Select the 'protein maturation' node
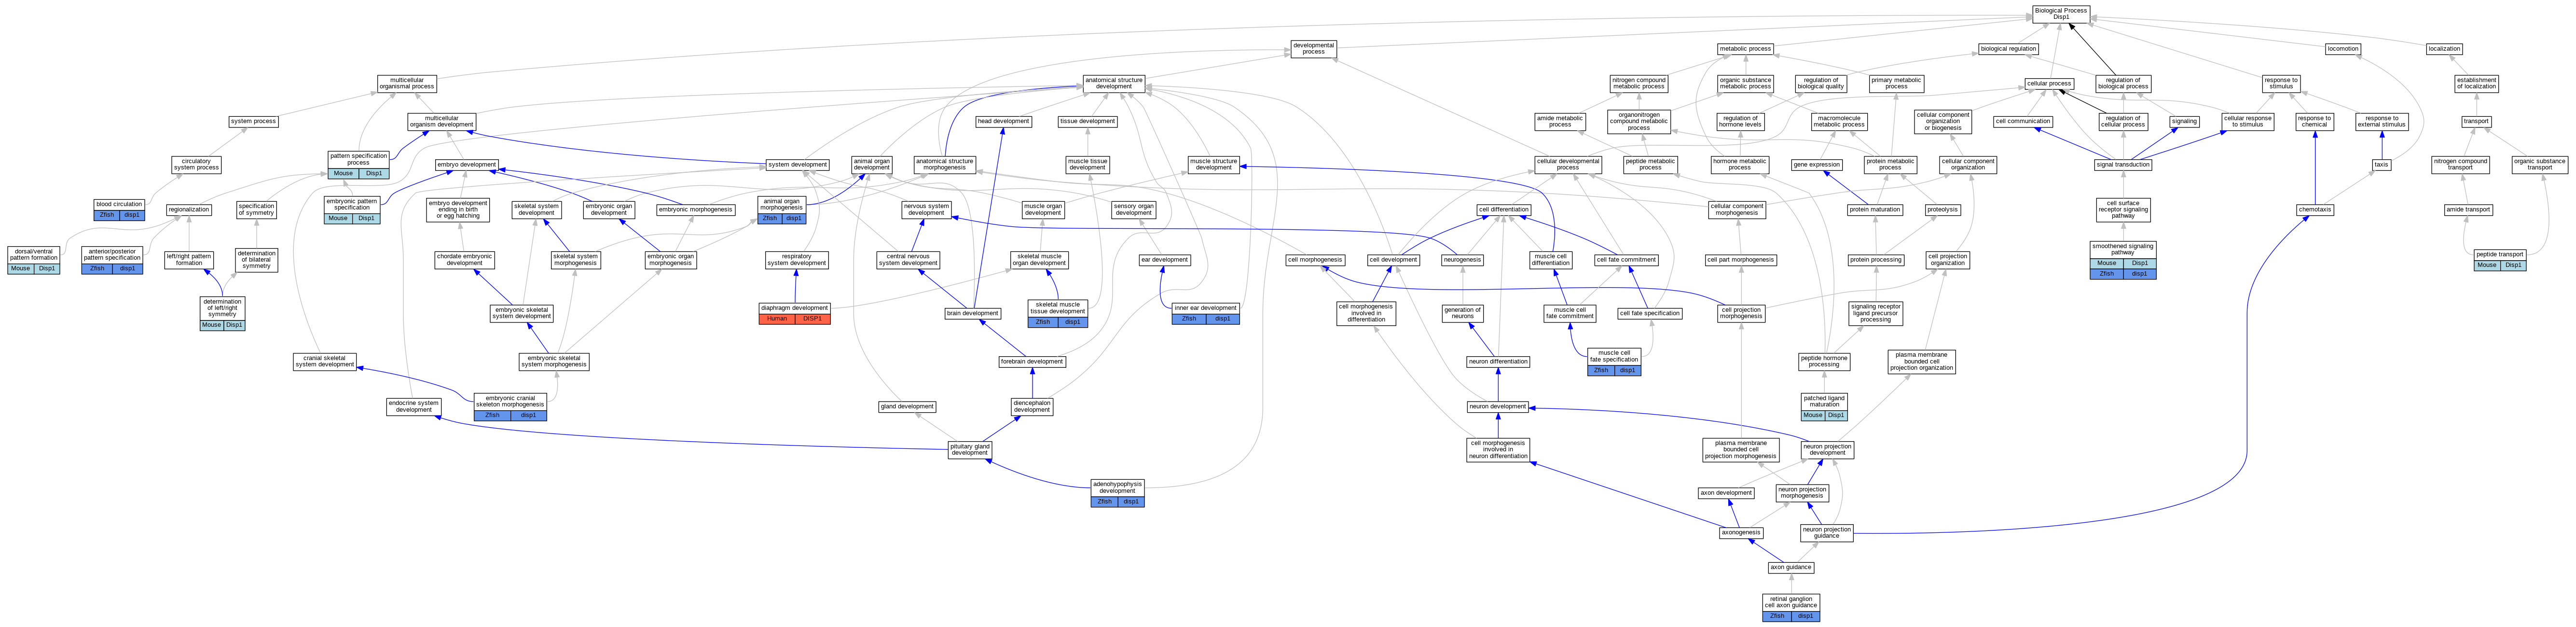The width and height of the screenshot is (2576, 627). [1875, 209]
